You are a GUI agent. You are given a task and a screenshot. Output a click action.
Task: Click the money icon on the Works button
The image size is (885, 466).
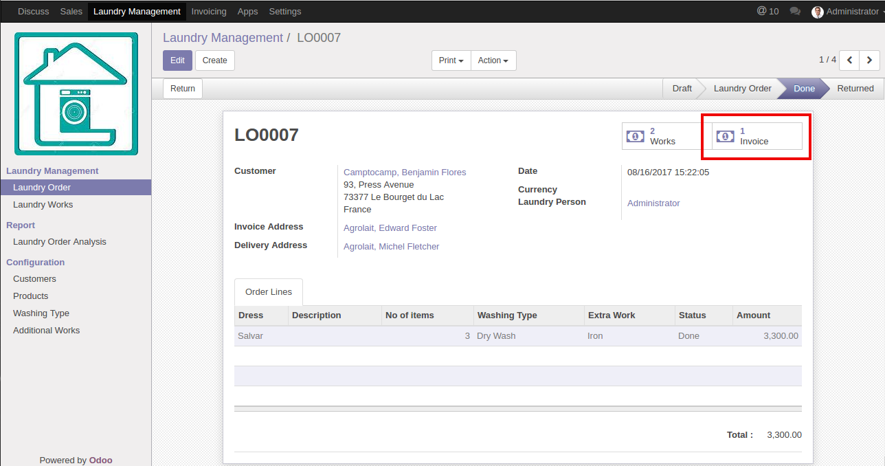pos(635,136)
